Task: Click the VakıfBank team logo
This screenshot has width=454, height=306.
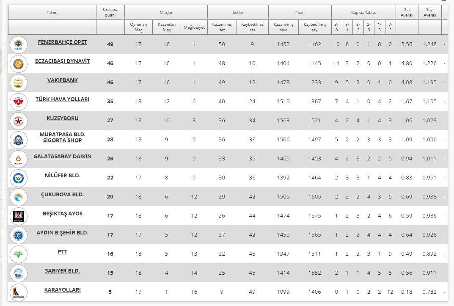Action: [19, 83]
